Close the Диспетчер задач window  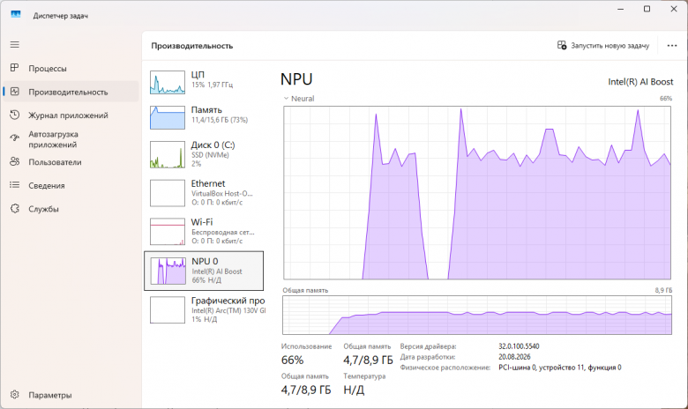(x=674, y=9)
